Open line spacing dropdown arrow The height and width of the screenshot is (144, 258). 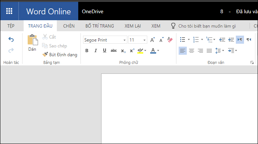(x=223, y=51)
